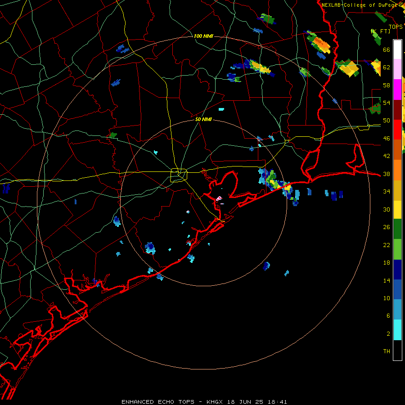Click the '38' legend value

click(x=387, y=174)
